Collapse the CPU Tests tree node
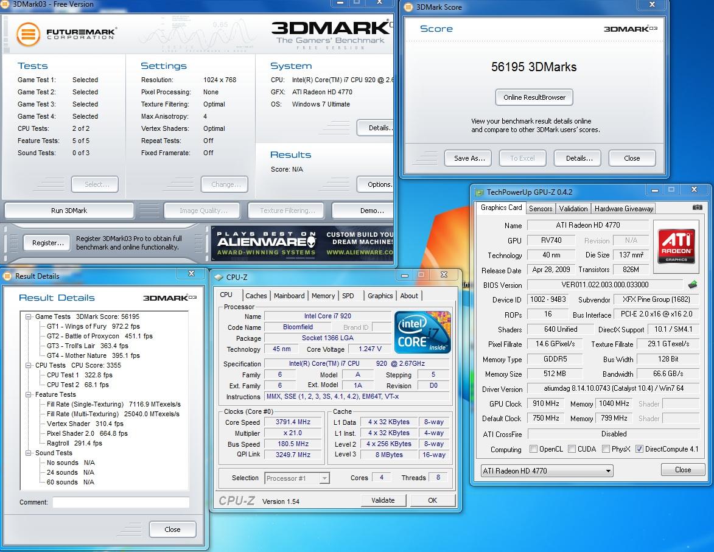 28,365
